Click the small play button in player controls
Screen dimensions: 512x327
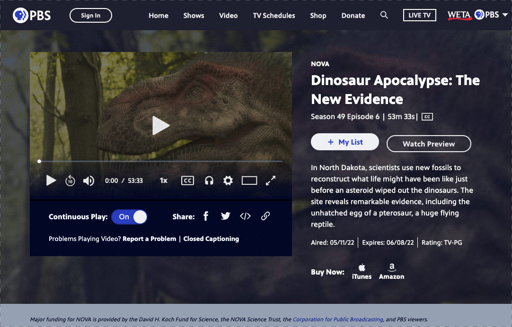(x=51, y=181)
